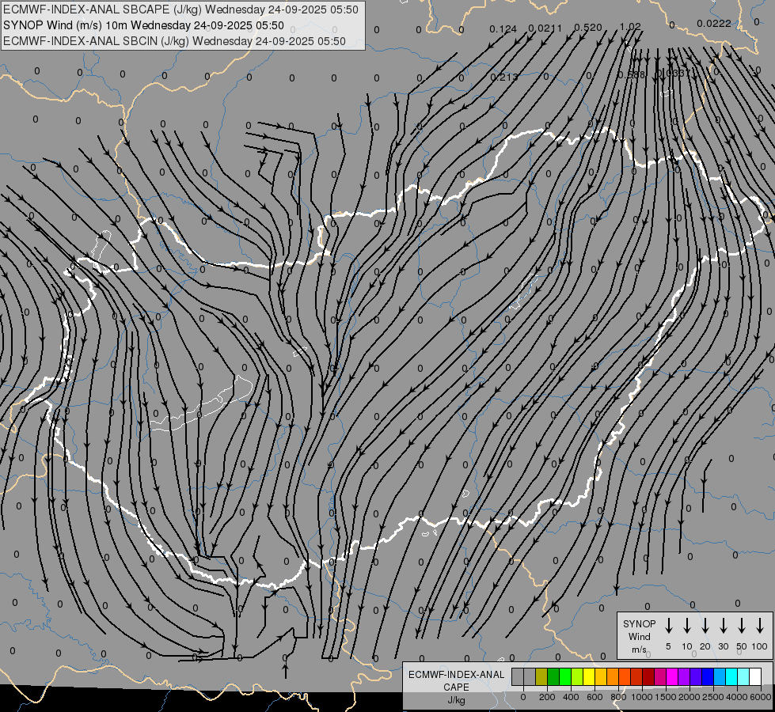The height and width of the screenshot is (712, 775).
Task: Click the wind arrow above 20 m/s
Action: [705, 626]
